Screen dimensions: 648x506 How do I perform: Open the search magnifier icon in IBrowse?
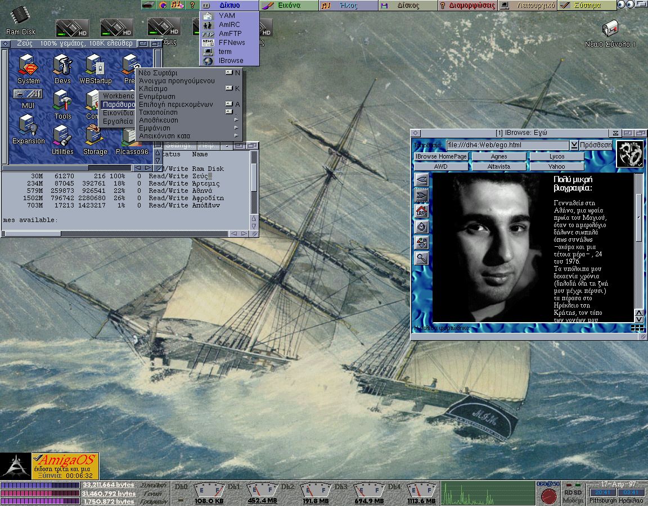coord(420,259)
